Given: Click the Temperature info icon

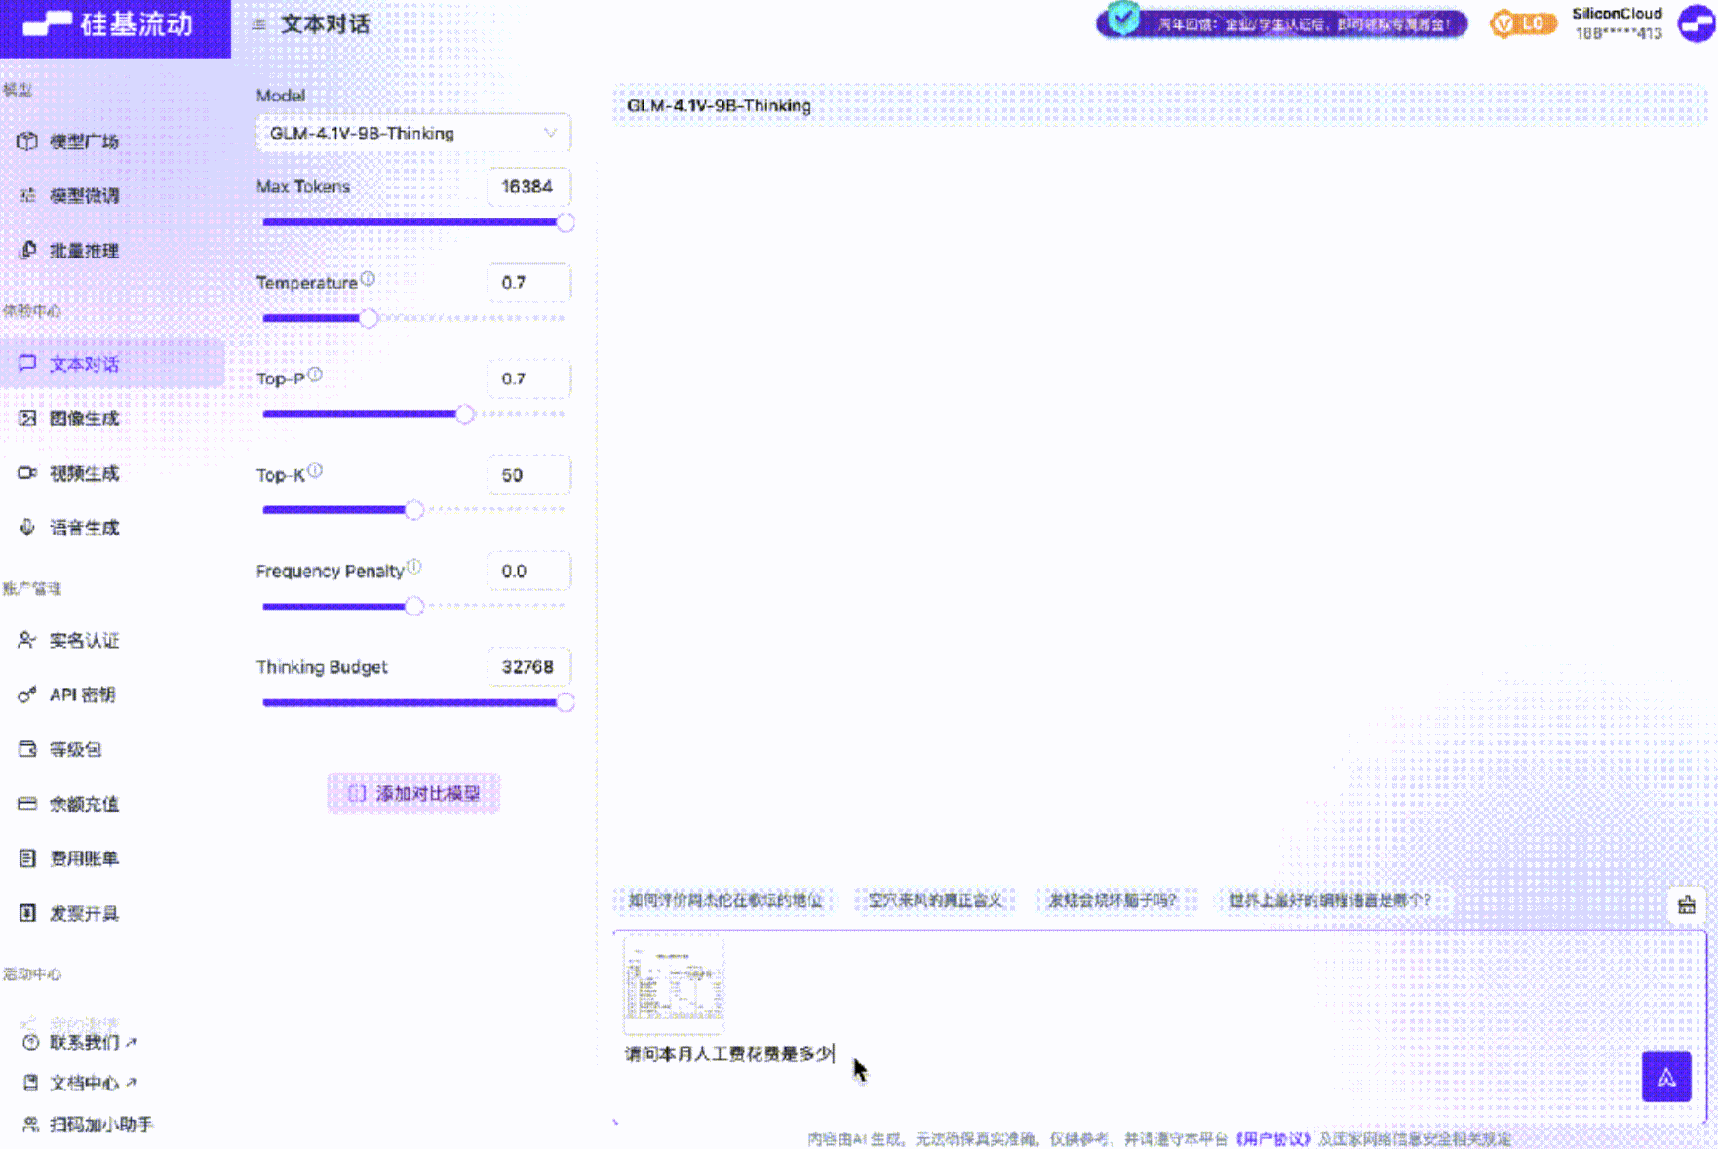Looking at the screenshot, I should [x=368, y=278].
